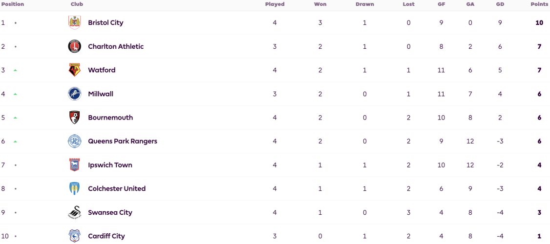Open the Colchester United badge
The width and height of the screenshot is (550, 244).
[74, 188]
